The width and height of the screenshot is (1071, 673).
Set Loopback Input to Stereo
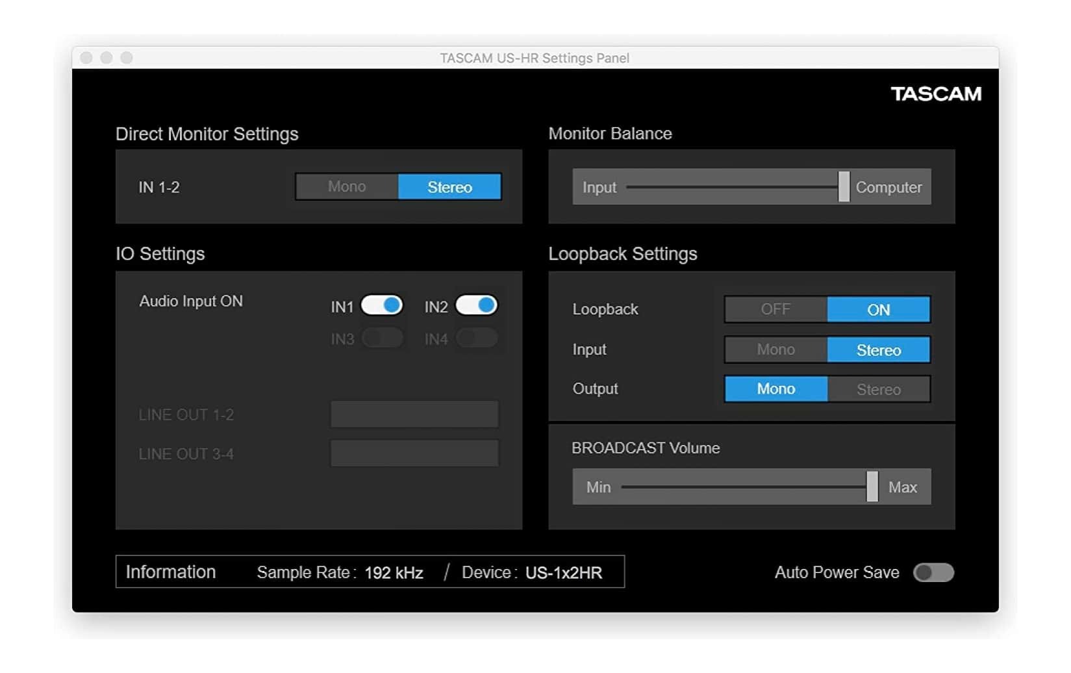point(878,350)
